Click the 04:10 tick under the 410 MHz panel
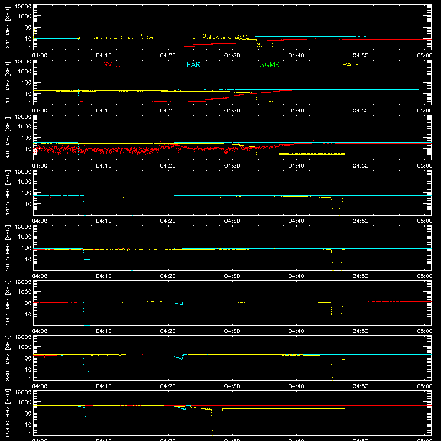The image size is (441, 441). [x=104, y=111]
